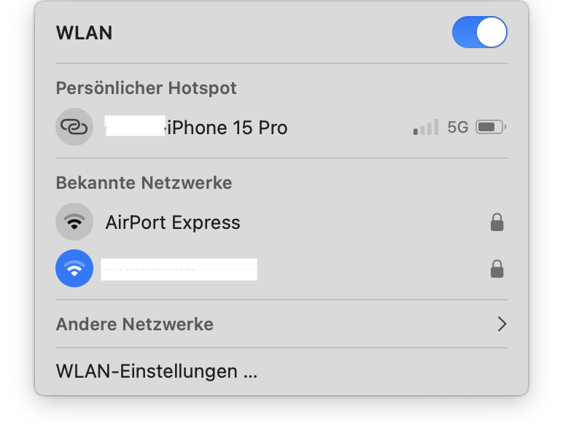Viewport: 563px width, 436px height.
Task: Open WLAN-Einstellungen …
Action: (157, 371)
